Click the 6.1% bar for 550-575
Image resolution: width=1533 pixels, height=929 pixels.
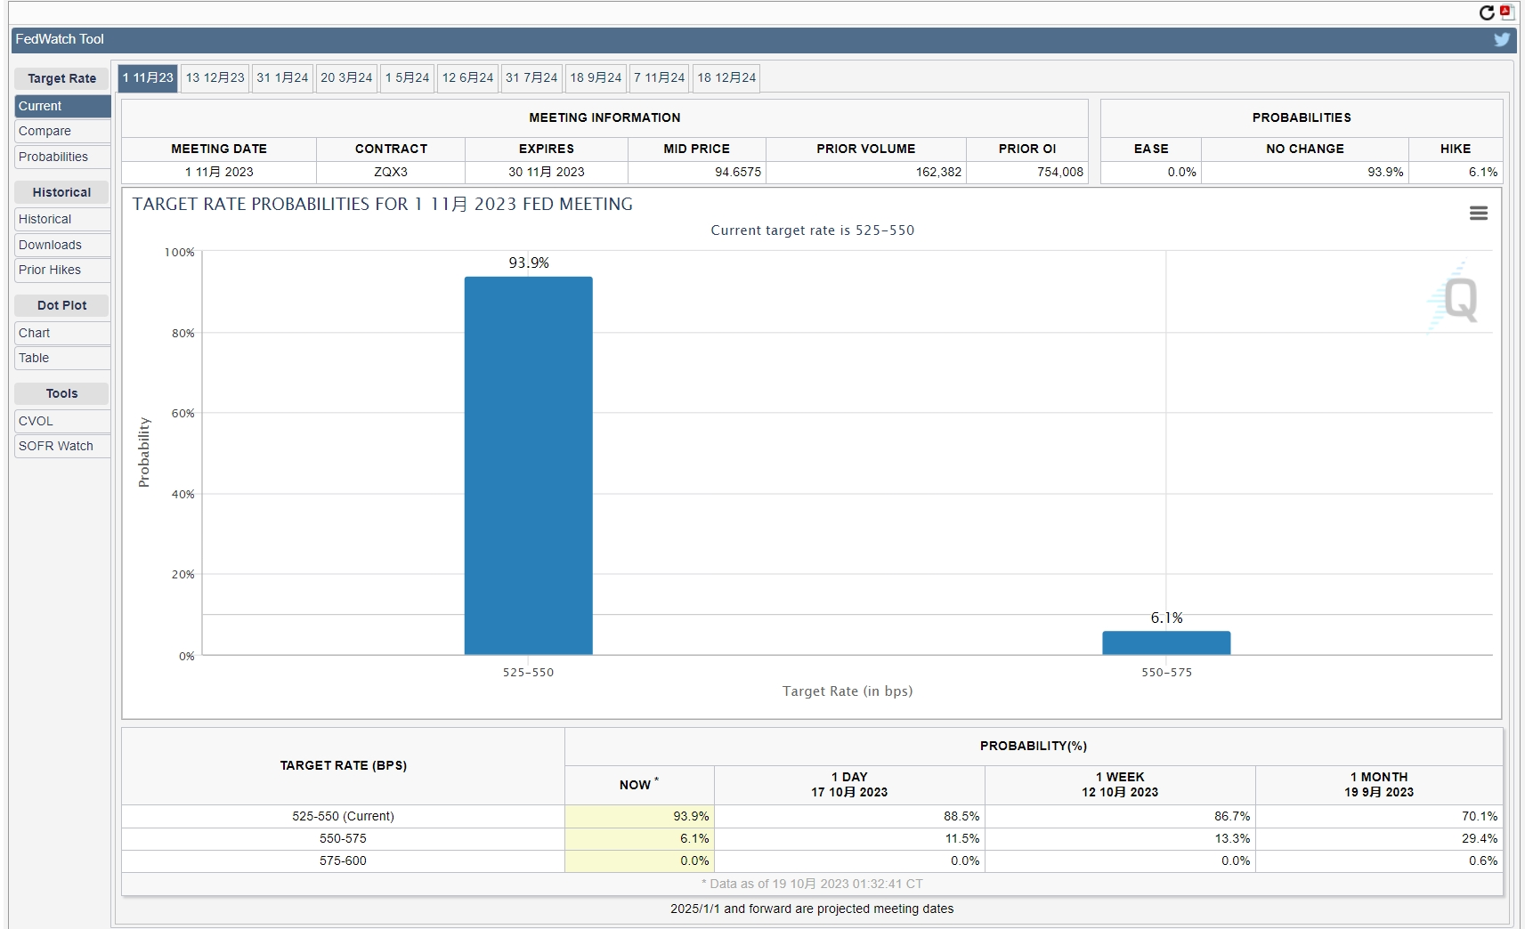tap(1166, 642)
